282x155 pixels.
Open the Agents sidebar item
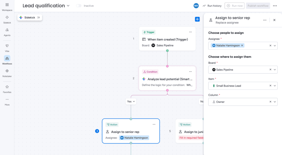pos(7,32)
